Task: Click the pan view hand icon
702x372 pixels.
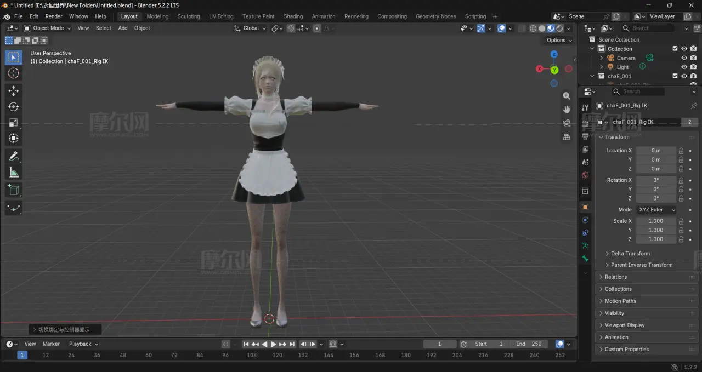Action: click(x=567, y=110)
